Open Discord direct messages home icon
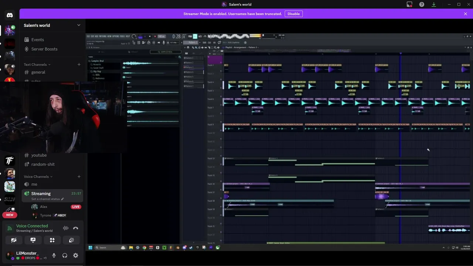 coord(10,15)
